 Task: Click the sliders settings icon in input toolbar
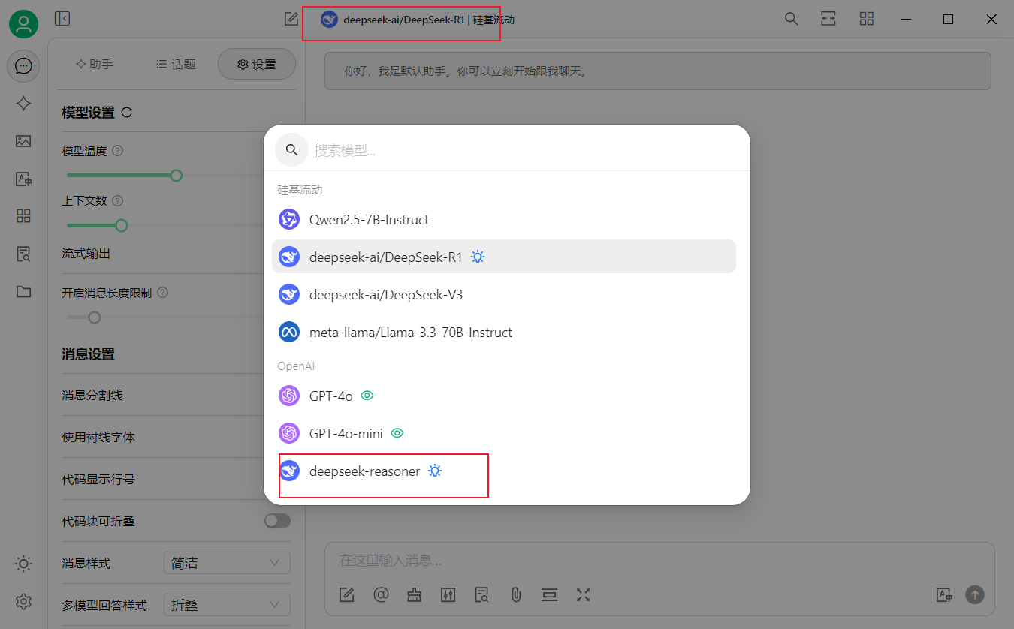(x=448, y=595)
